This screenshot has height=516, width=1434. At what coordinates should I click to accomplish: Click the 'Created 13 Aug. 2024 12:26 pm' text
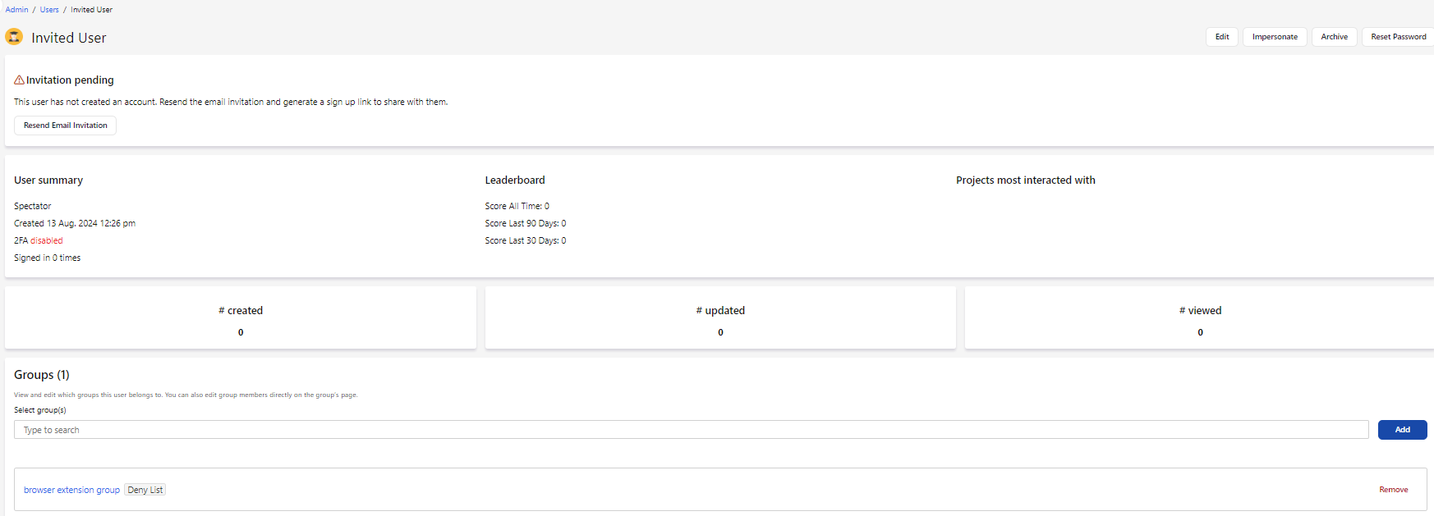point(75,223)
